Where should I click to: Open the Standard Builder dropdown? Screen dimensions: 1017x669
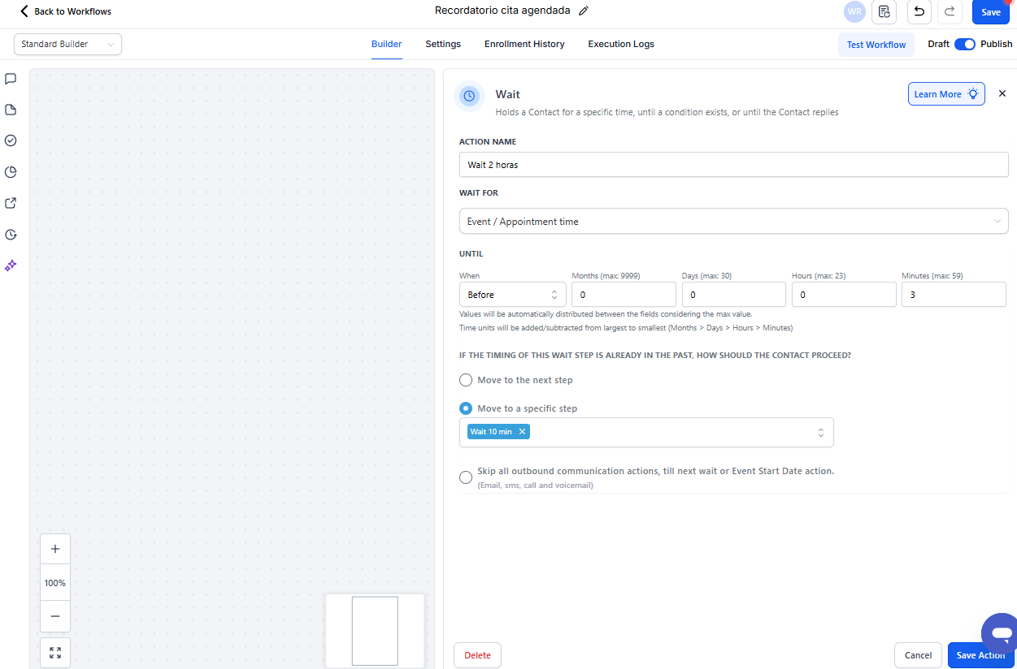click(67, 45)
